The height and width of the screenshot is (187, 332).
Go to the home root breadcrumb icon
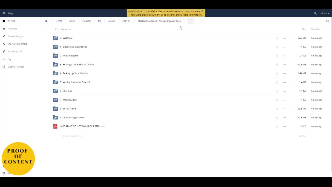pyautogui.click(x=46, y=21)
